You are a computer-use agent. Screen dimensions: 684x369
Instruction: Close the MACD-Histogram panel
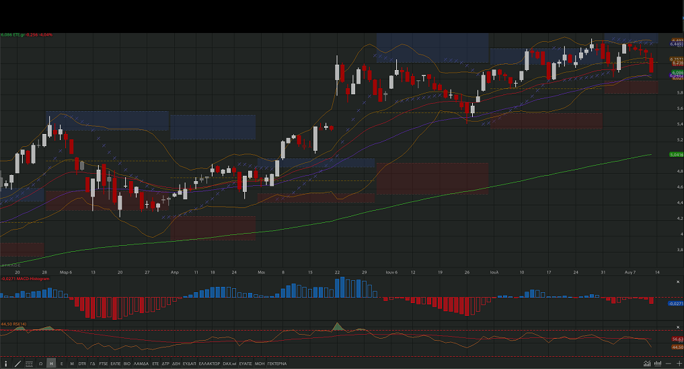[678, 281]
